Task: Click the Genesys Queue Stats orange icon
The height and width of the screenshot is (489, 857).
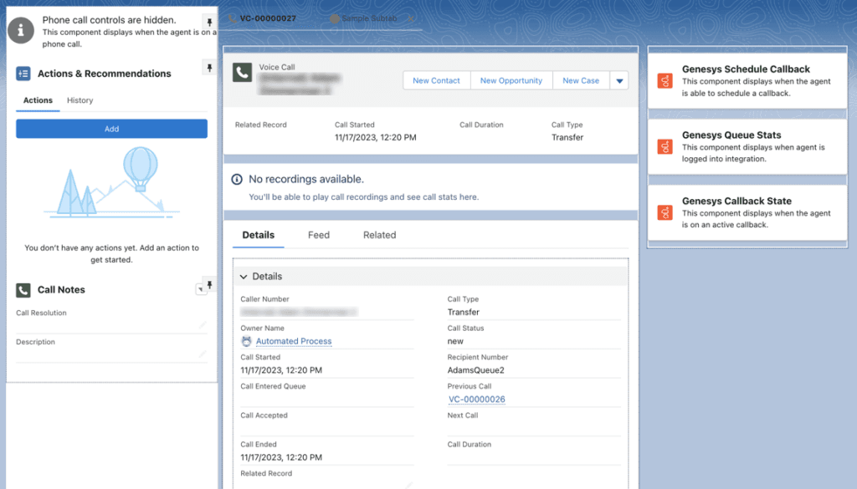Action: point(665,145)
